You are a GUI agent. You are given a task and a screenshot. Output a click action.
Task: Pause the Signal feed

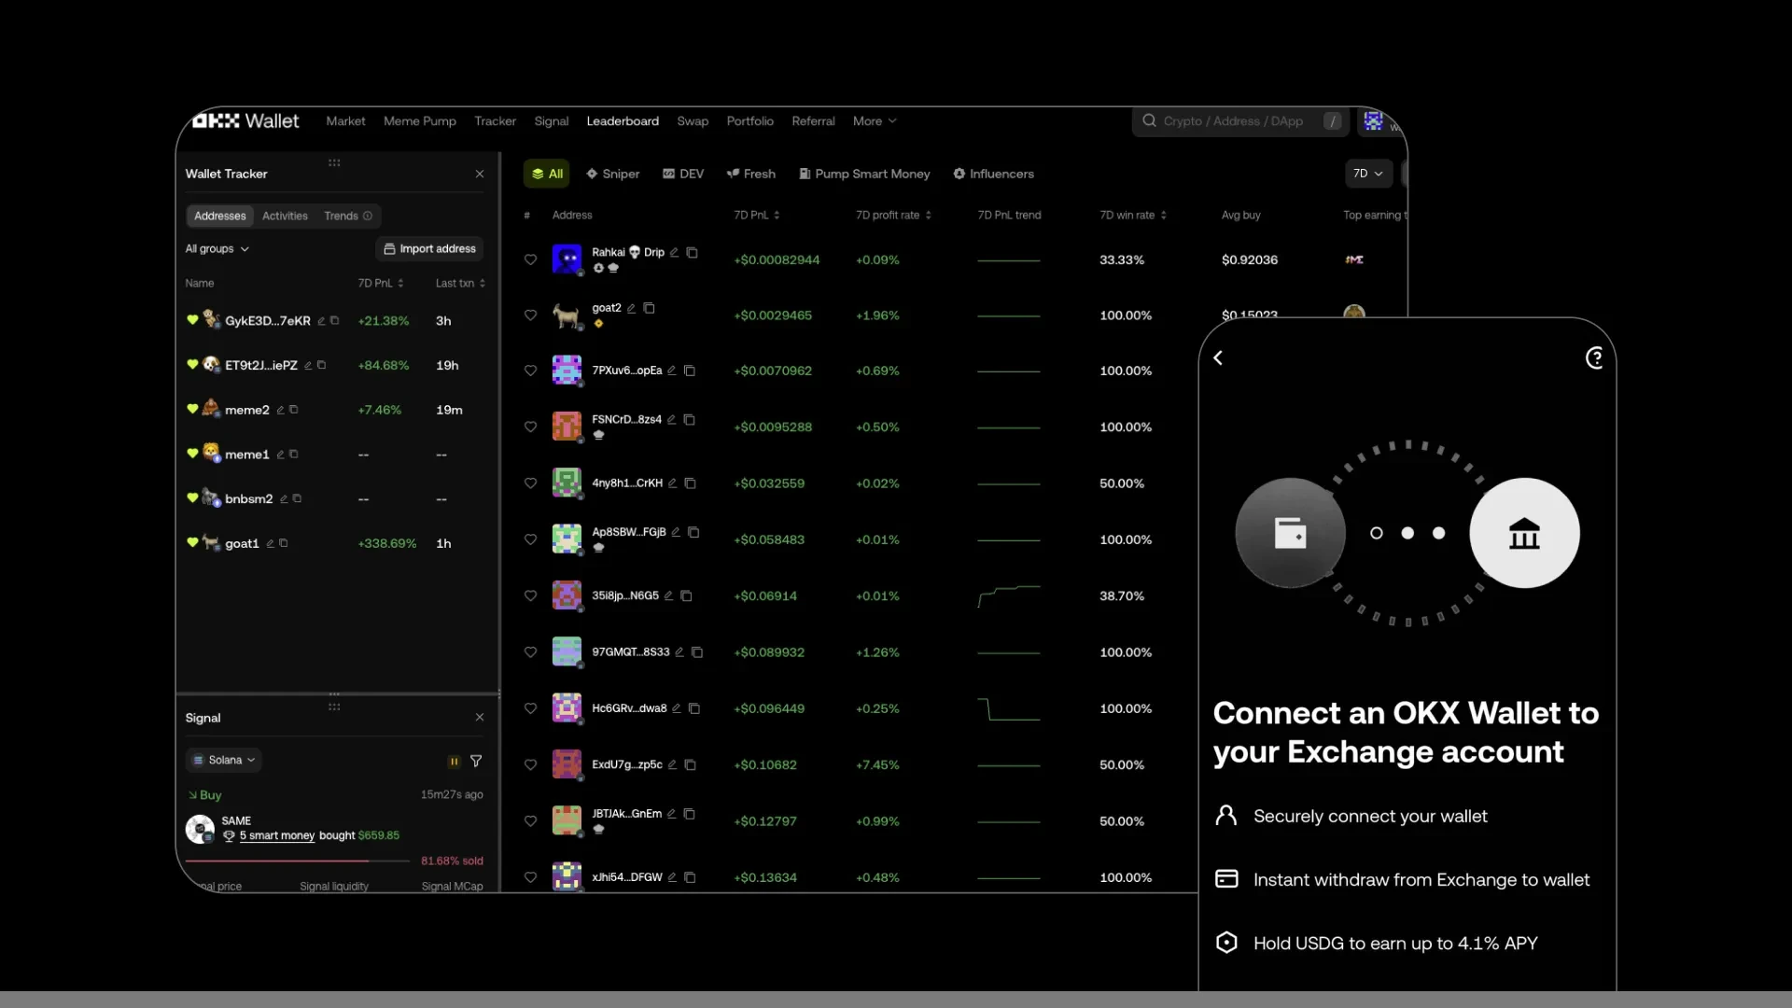click(455, 761)
